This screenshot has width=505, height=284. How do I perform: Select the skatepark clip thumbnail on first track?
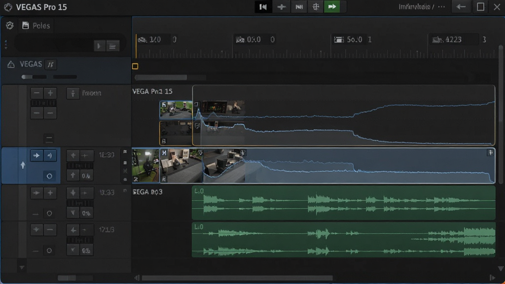point(176,110)
